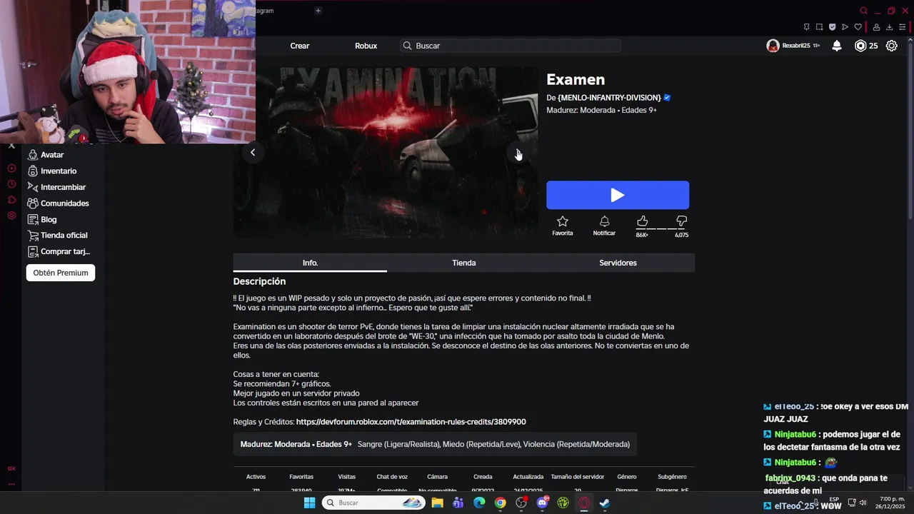Viewport: 914px width, 514px height.
Task: Click the Opera pin toolbar icon
Action: [806, 27]
